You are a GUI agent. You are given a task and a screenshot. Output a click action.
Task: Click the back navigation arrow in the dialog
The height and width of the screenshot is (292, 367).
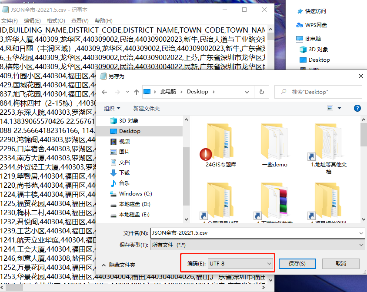click(105, 92)
